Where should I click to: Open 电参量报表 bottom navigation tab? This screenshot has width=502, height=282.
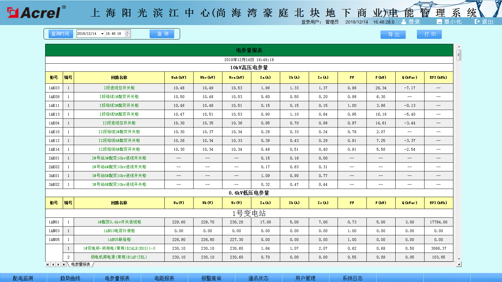point(117,278)
